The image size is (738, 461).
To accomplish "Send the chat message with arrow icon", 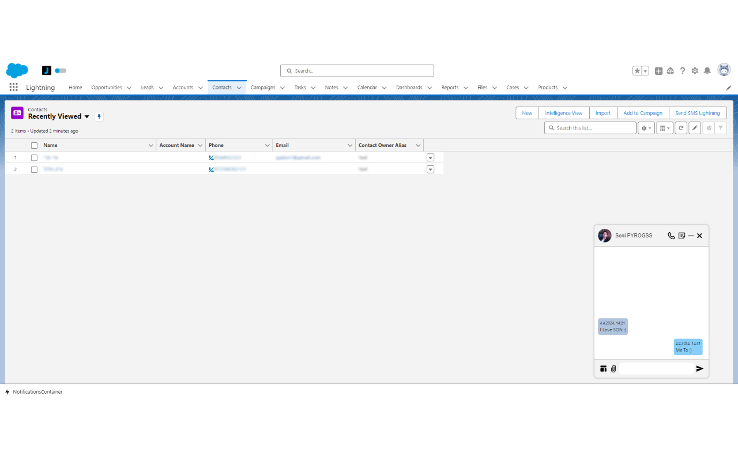I will point(700,369).
